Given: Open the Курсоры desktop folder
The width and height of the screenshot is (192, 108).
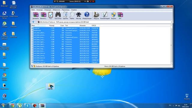Looking at the screenshot, I should [x=13, y=25].
